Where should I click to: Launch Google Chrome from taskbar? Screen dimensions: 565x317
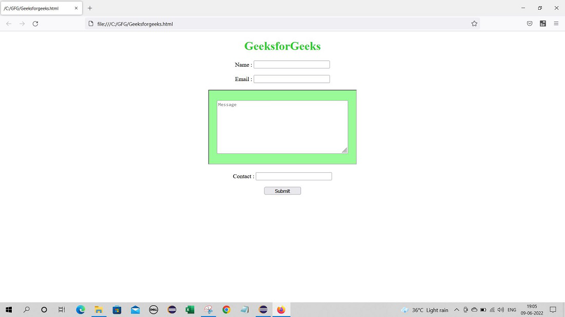tap(227, 310)
